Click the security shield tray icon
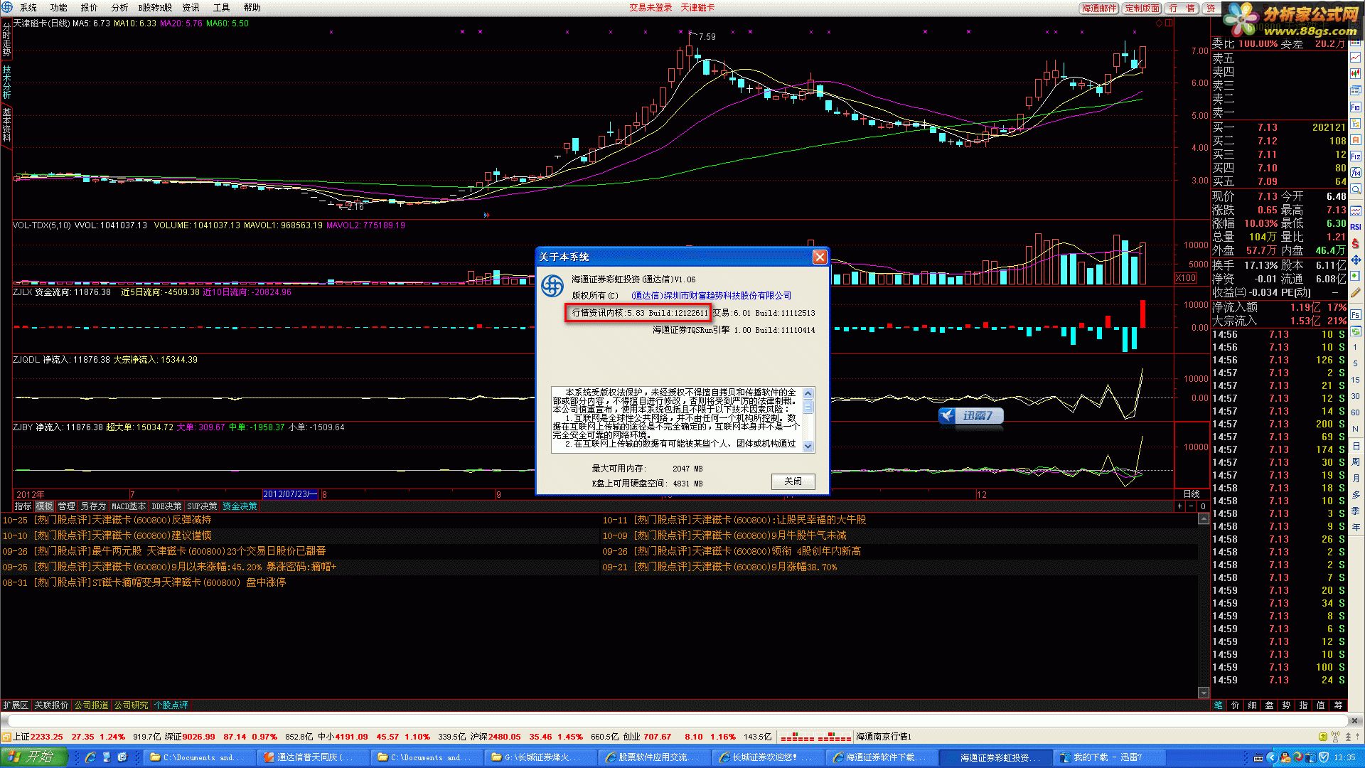The image size is (1365, 768). 1323,757
